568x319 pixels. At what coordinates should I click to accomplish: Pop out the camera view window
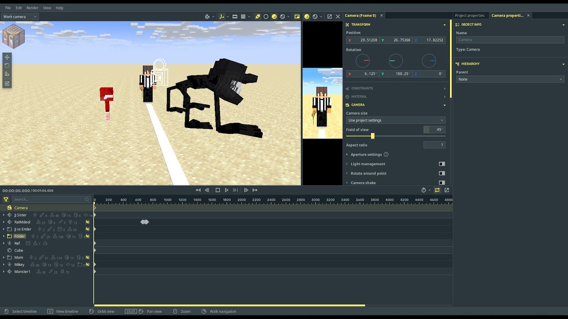(x=329, y=16)
